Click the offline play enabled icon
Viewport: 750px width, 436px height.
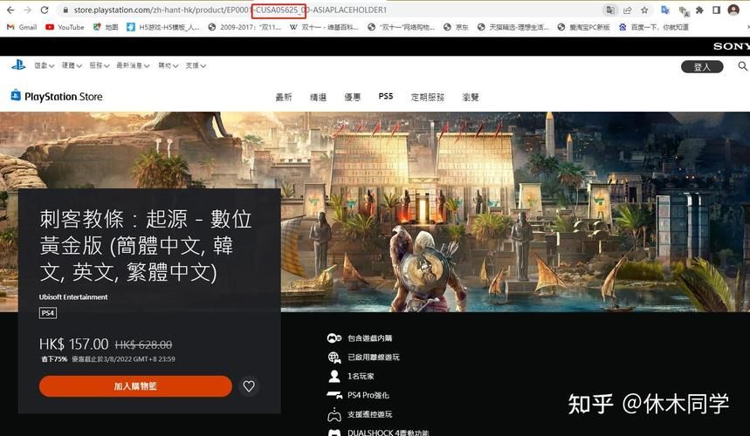[334, 358]
